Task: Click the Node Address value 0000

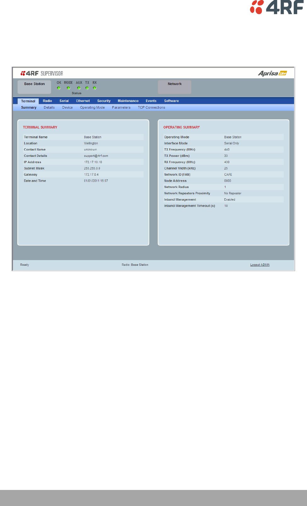Action: tap(227, 181)
